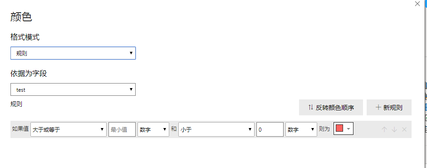
Task: Click the 规则 section label below the test dropdown
Action: [x=16, y=104]
